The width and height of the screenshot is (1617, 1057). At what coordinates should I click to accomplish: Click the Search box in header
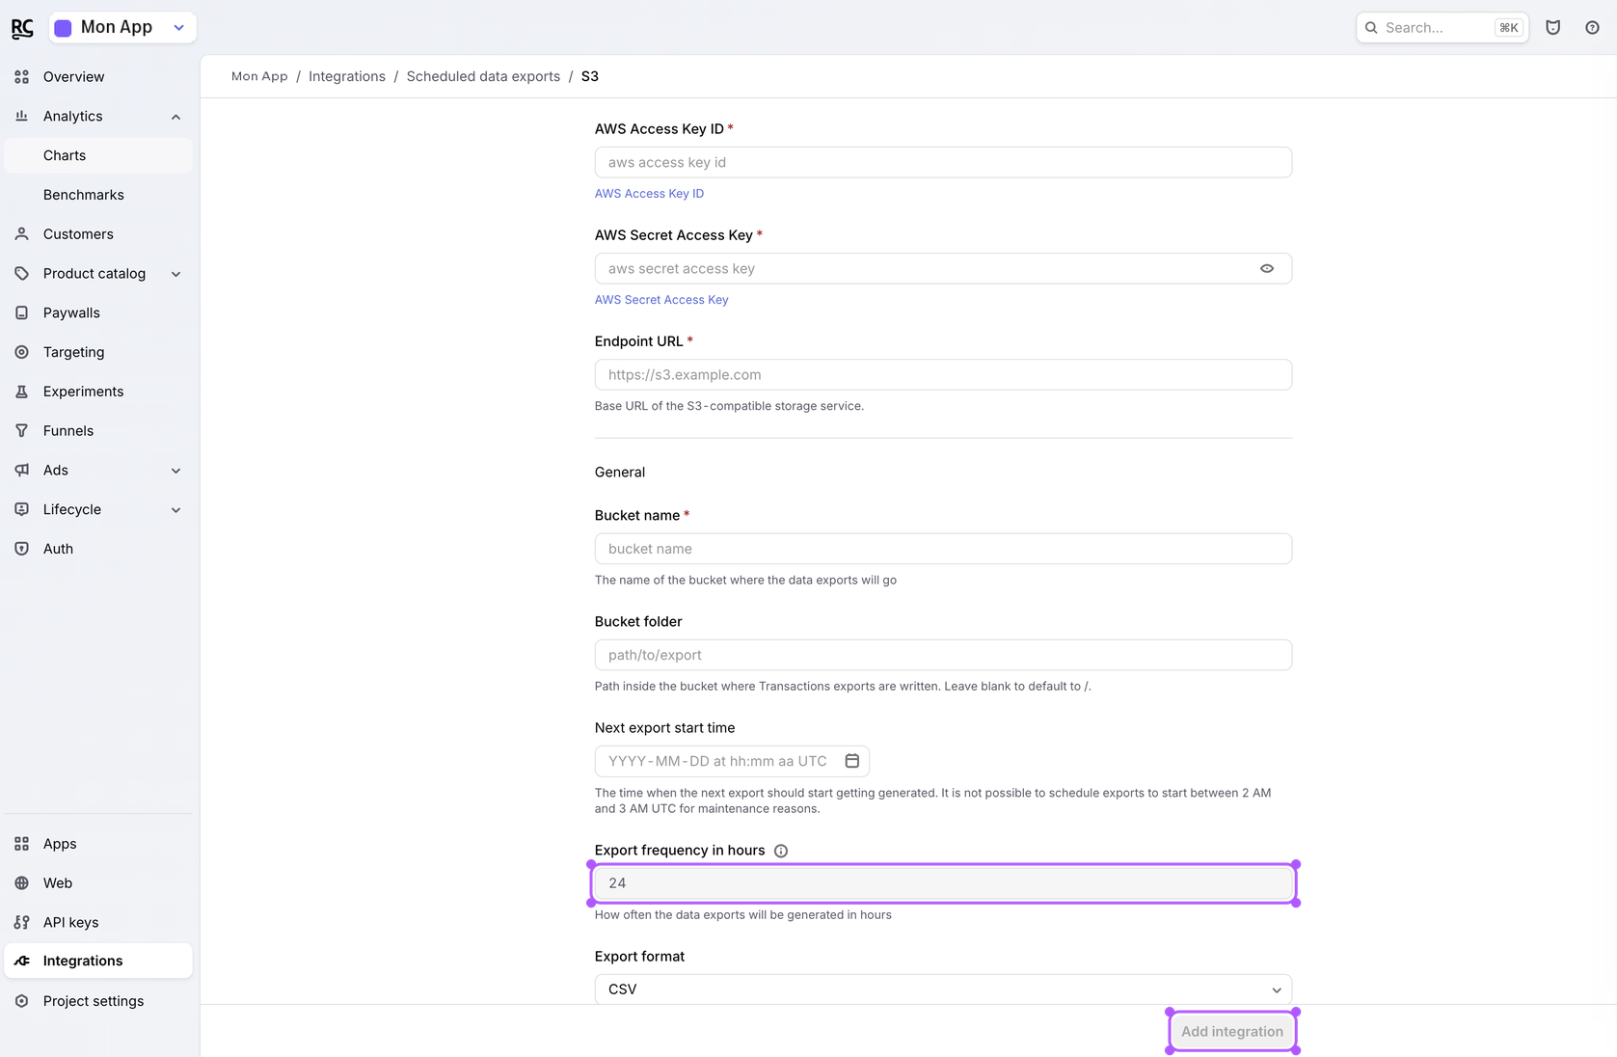pos(1442,28)
